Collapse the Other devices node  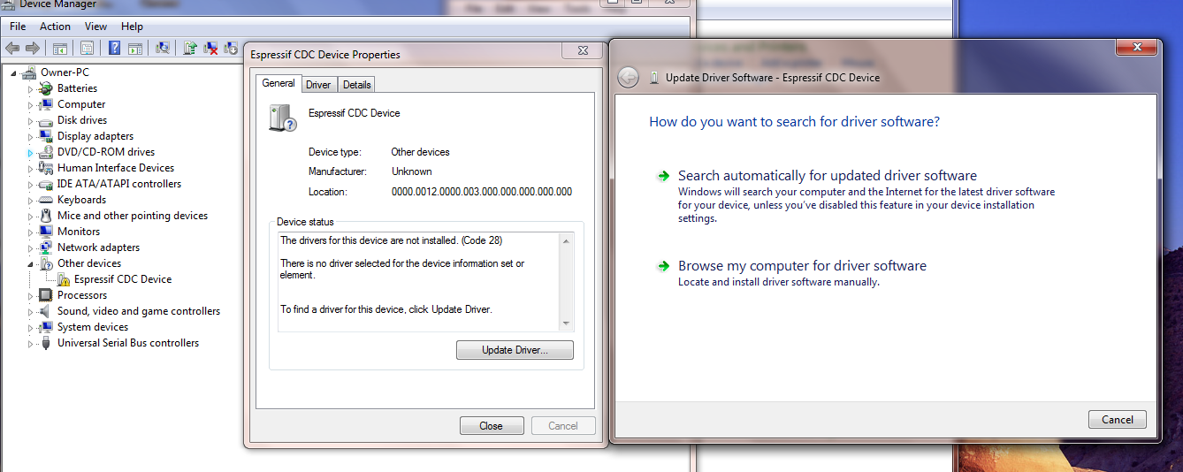tap(30, 264)
